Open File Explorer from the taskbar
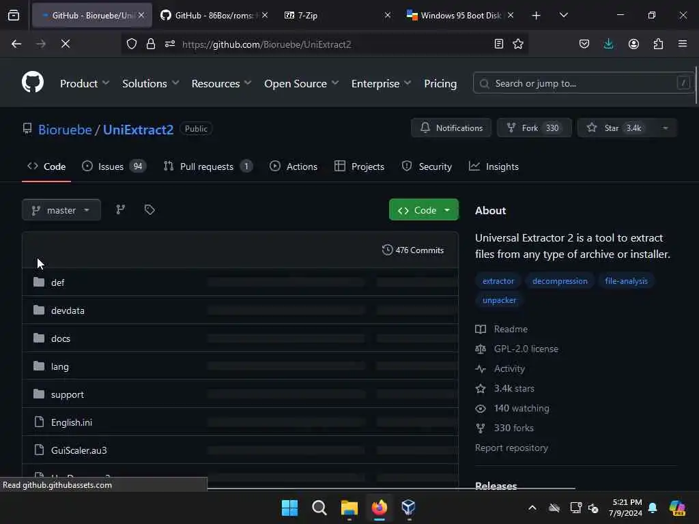The image size is (699, 524). pos(349,508)
